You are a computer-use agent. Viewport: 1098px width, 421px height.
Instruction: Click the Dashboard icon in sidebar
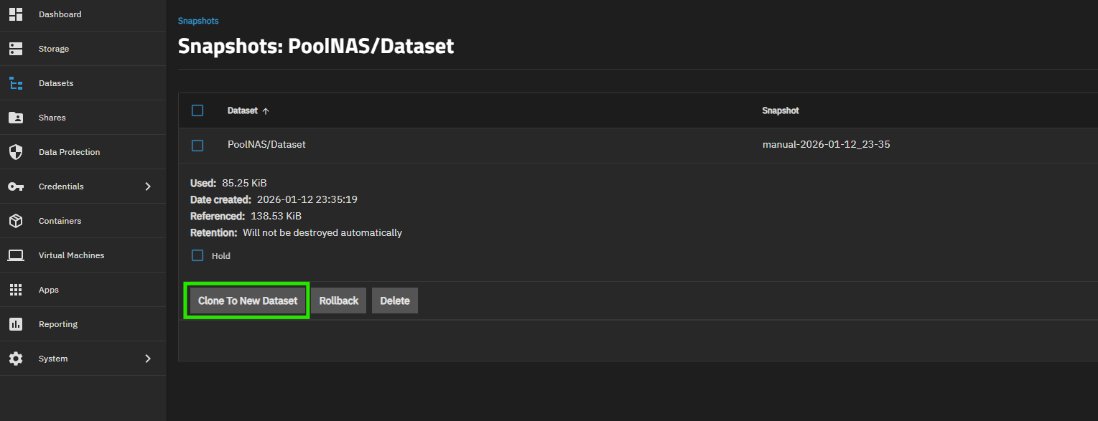16,14
